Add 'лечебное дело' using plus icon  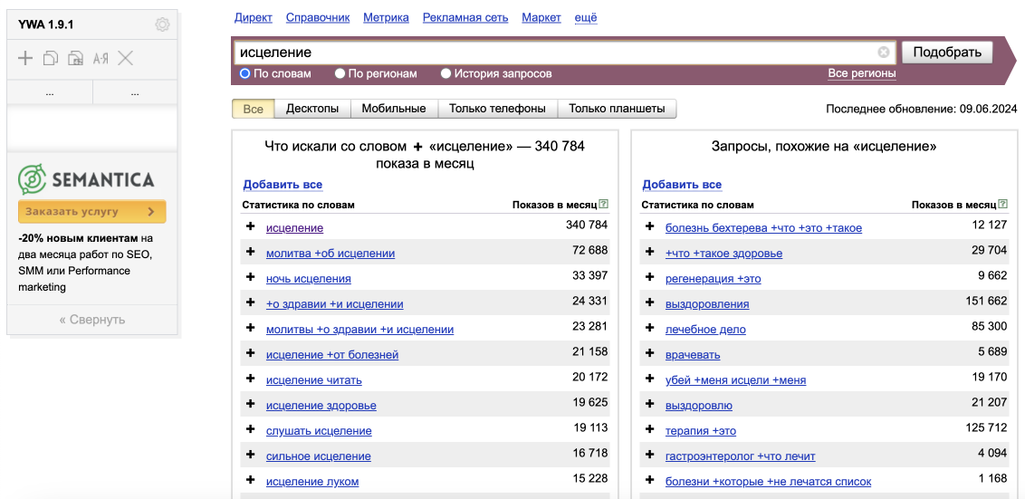point(649,329)
